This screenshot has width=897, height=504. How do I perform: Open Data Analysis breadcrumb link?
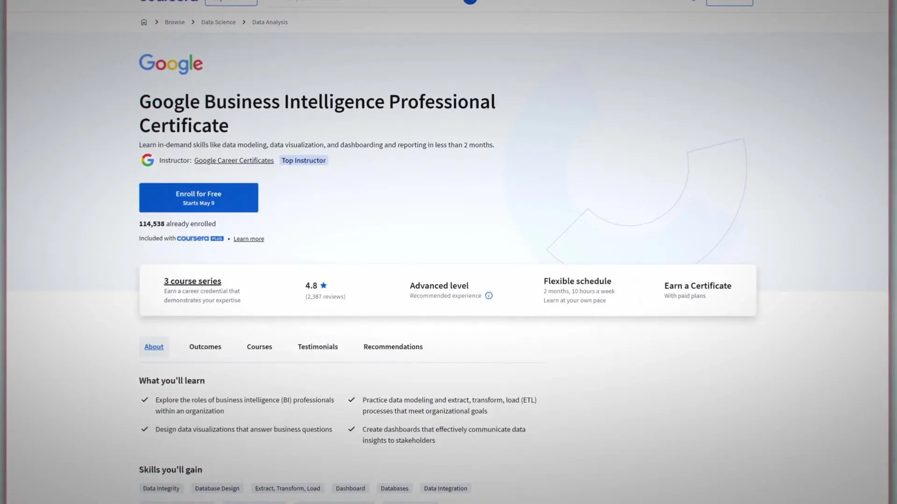(x=270, y=22)
